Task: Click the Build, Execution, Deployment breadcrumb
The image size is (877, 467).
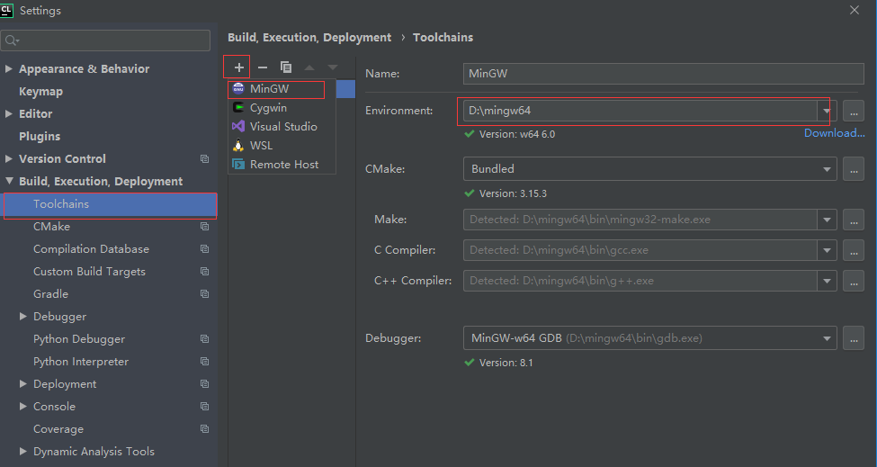Action: pyautogui.click(x=309, y=38)
